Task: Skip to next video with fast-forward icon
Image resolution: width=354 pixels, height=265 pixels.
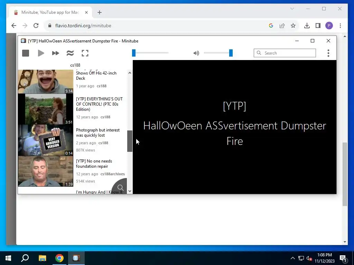Action: click(56, 53)
